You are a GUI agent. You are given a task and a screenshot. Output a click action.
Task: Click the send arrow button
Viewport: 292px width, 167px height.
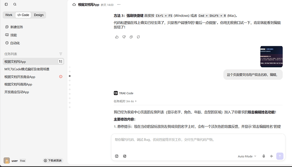[280, 156]
